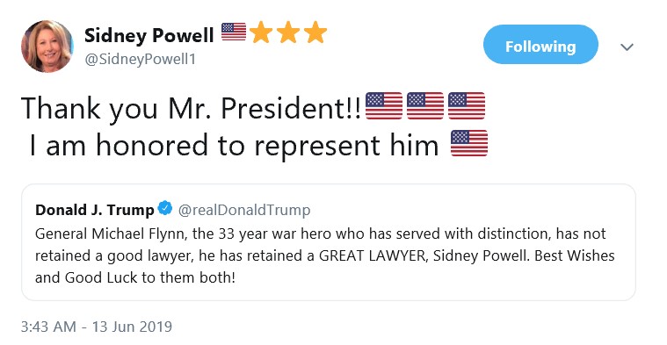This screenshot has width=667, height=345.
Task: Open the @SidneyPowell1 handle link
Action: tap(140, 59)
